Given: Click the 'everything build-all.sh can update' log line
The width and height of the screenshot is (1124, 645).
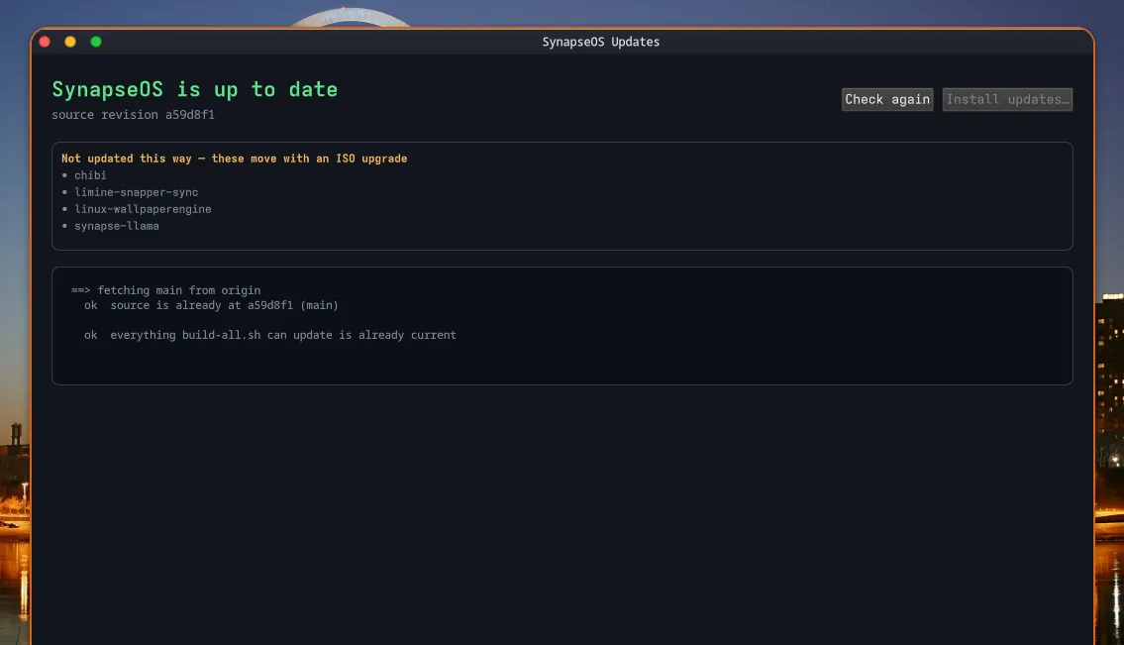Looking at the screenshot, I should (269, 335).
